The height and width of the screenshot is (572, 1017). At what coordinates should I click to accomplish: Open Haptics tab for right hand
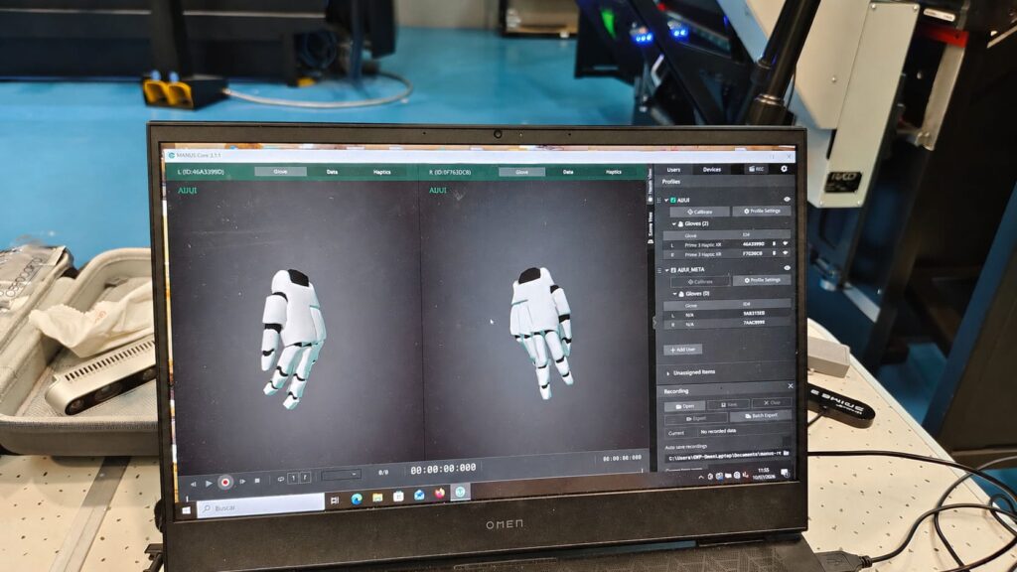[614, 172]
